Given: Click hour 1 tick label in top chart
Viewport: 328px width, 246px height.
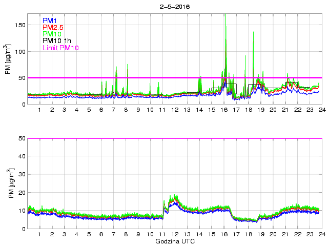Looking at the screenshot, I should [x=39, y=110].
